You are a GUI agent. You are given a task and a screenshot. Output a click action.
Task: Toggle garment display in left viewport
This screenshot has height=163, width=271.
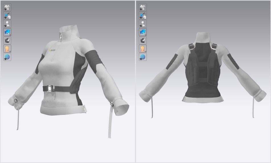(7, 7)
